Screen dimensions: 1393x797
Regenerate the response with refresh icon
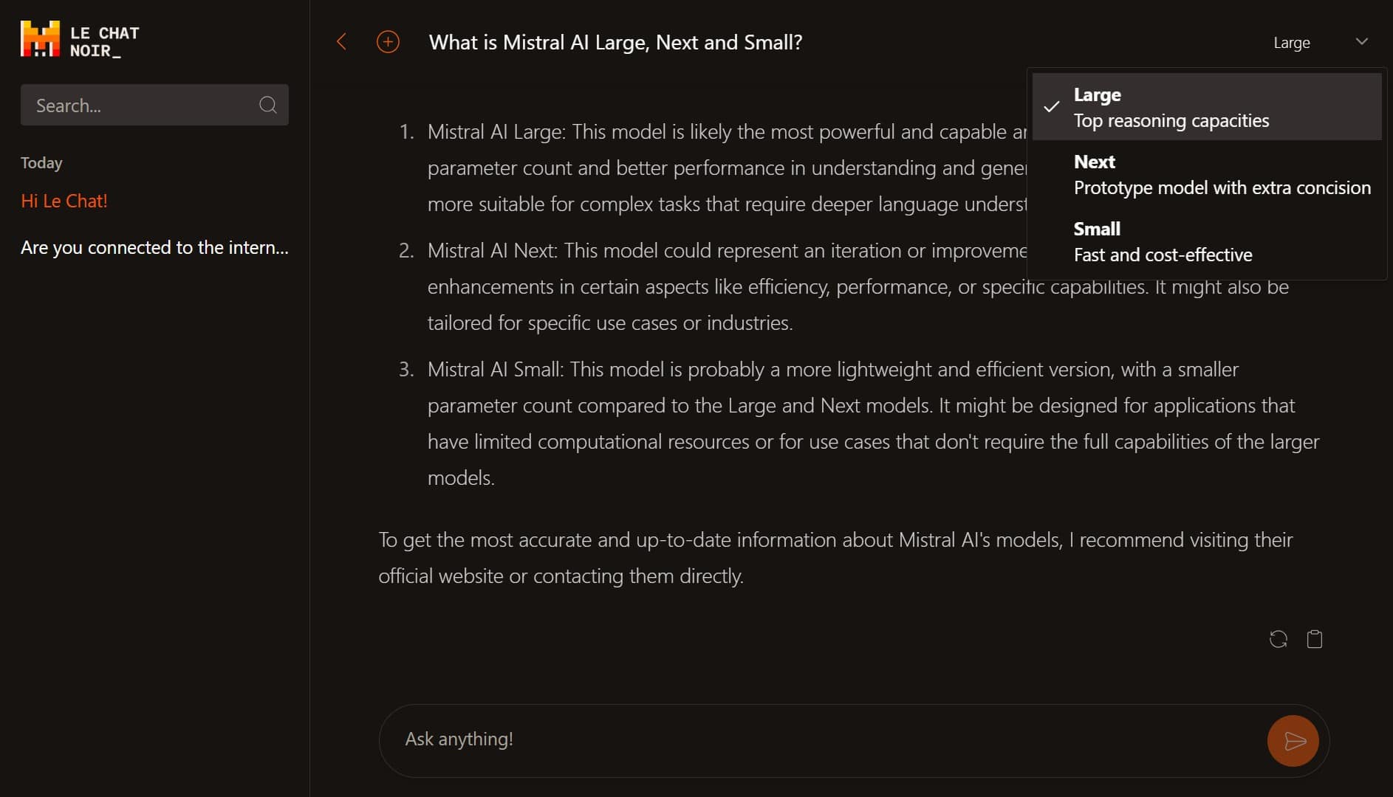pos(1279,639)
